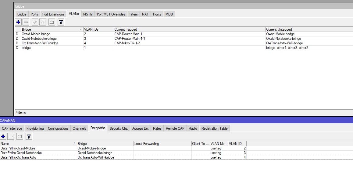Select VLANs tab
The height and width of the screenshot is (185, 353).
point(74,14)
